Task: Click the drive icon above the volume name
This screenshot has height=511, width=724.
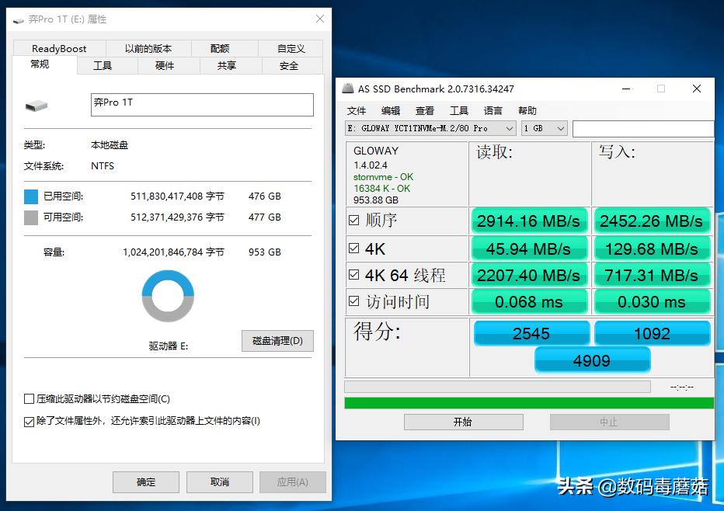Action: click(37, 106)
